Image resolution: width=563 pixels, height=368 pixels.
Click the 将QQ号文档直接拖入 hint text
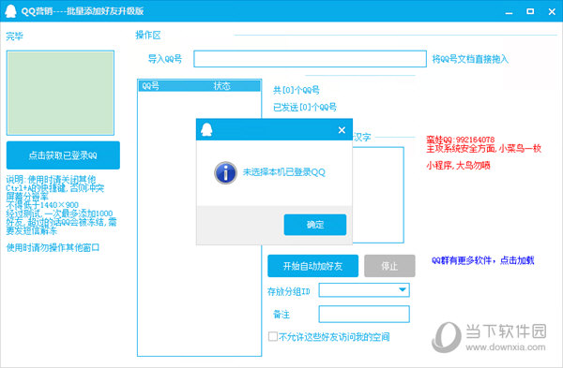pyautogui.click(x=470, y=59)
